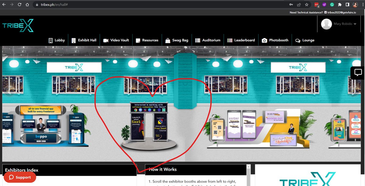Open the Mary Robido user dropdown
The height and width of the screenshot is (186, 365).
click(x=345, y=24)
